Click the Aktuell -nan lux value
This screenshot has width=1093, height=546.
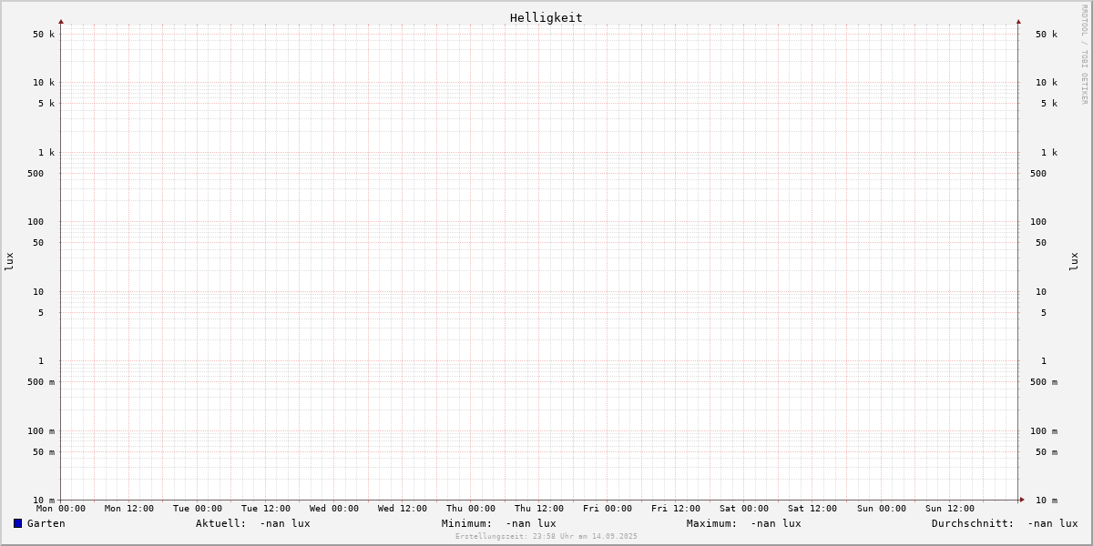click(x=284, y=523)
